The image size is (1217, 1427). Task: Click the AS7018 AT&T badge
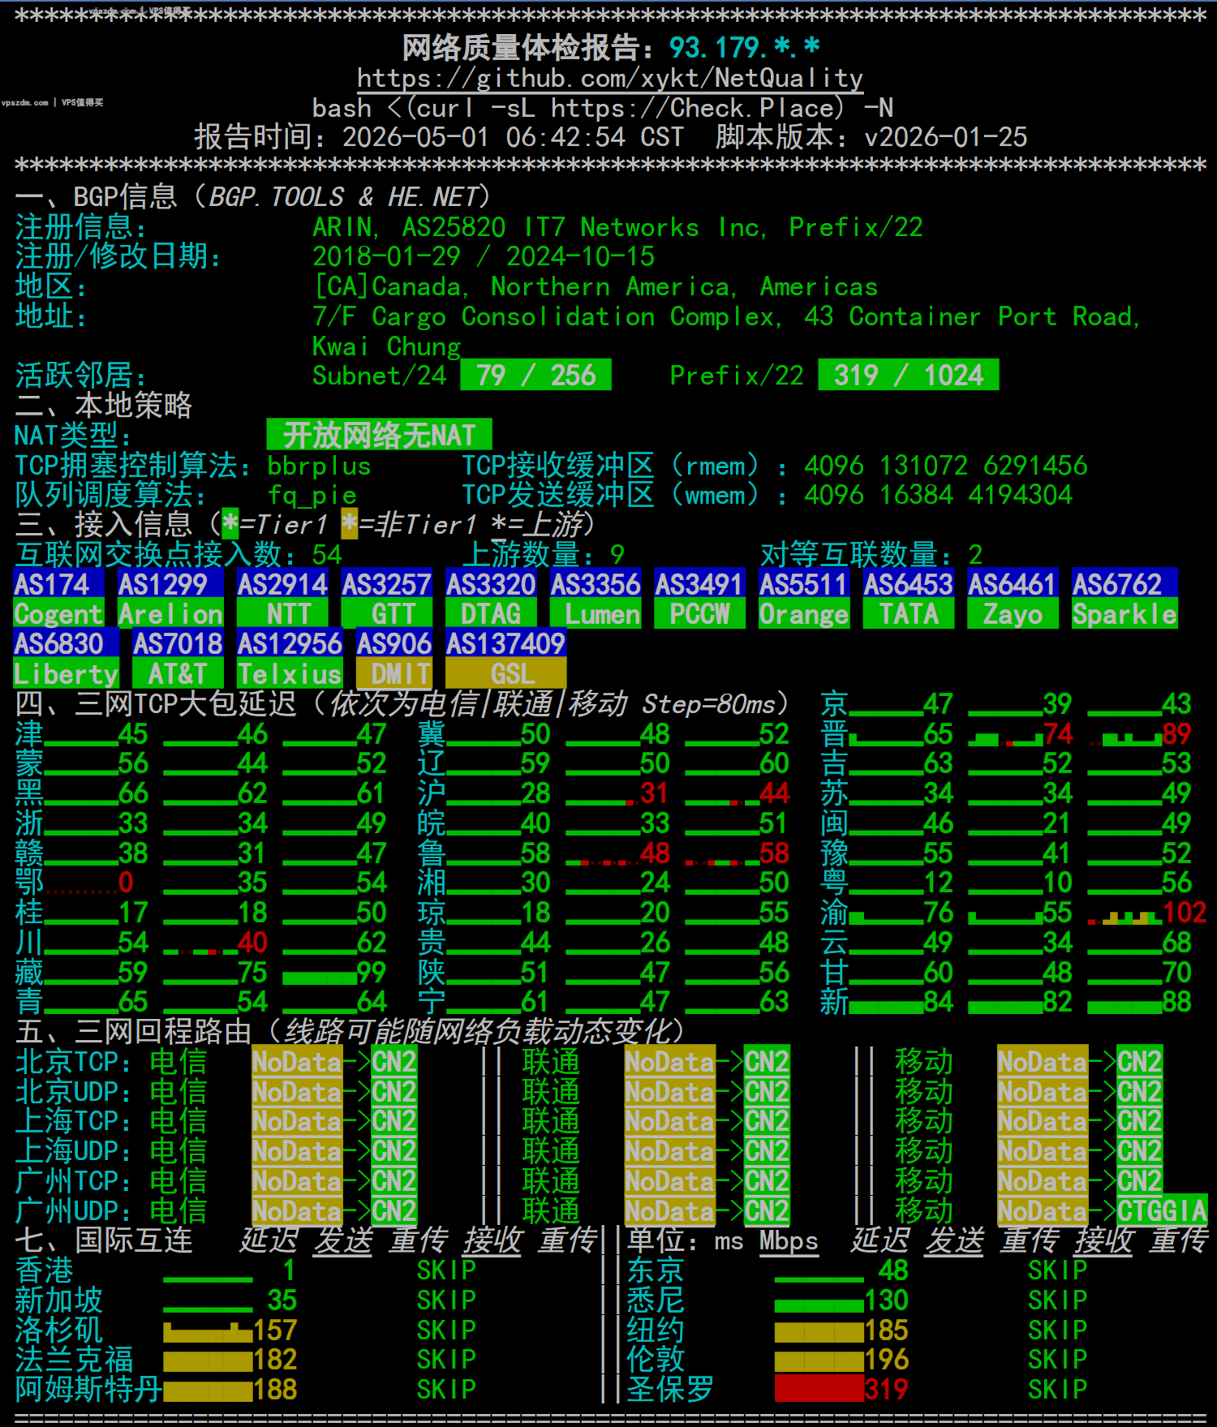point(178,659)
